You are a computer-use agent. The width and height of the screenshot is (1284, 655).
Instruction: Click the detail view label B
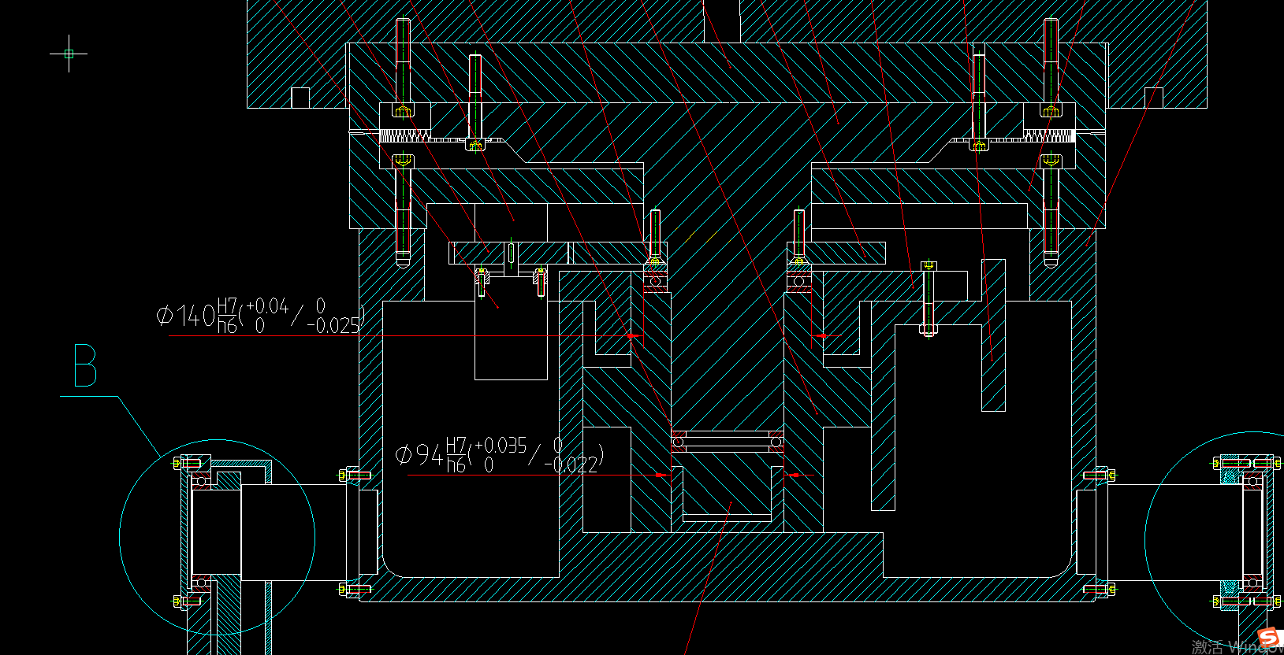tap(85, 365)
